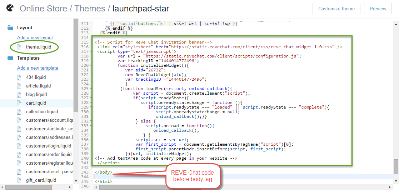This screenshot has height=190, width=399.
Task: Collapse code fold arrow at line 328
Action: pyautogui.click(x=91, y=102)
